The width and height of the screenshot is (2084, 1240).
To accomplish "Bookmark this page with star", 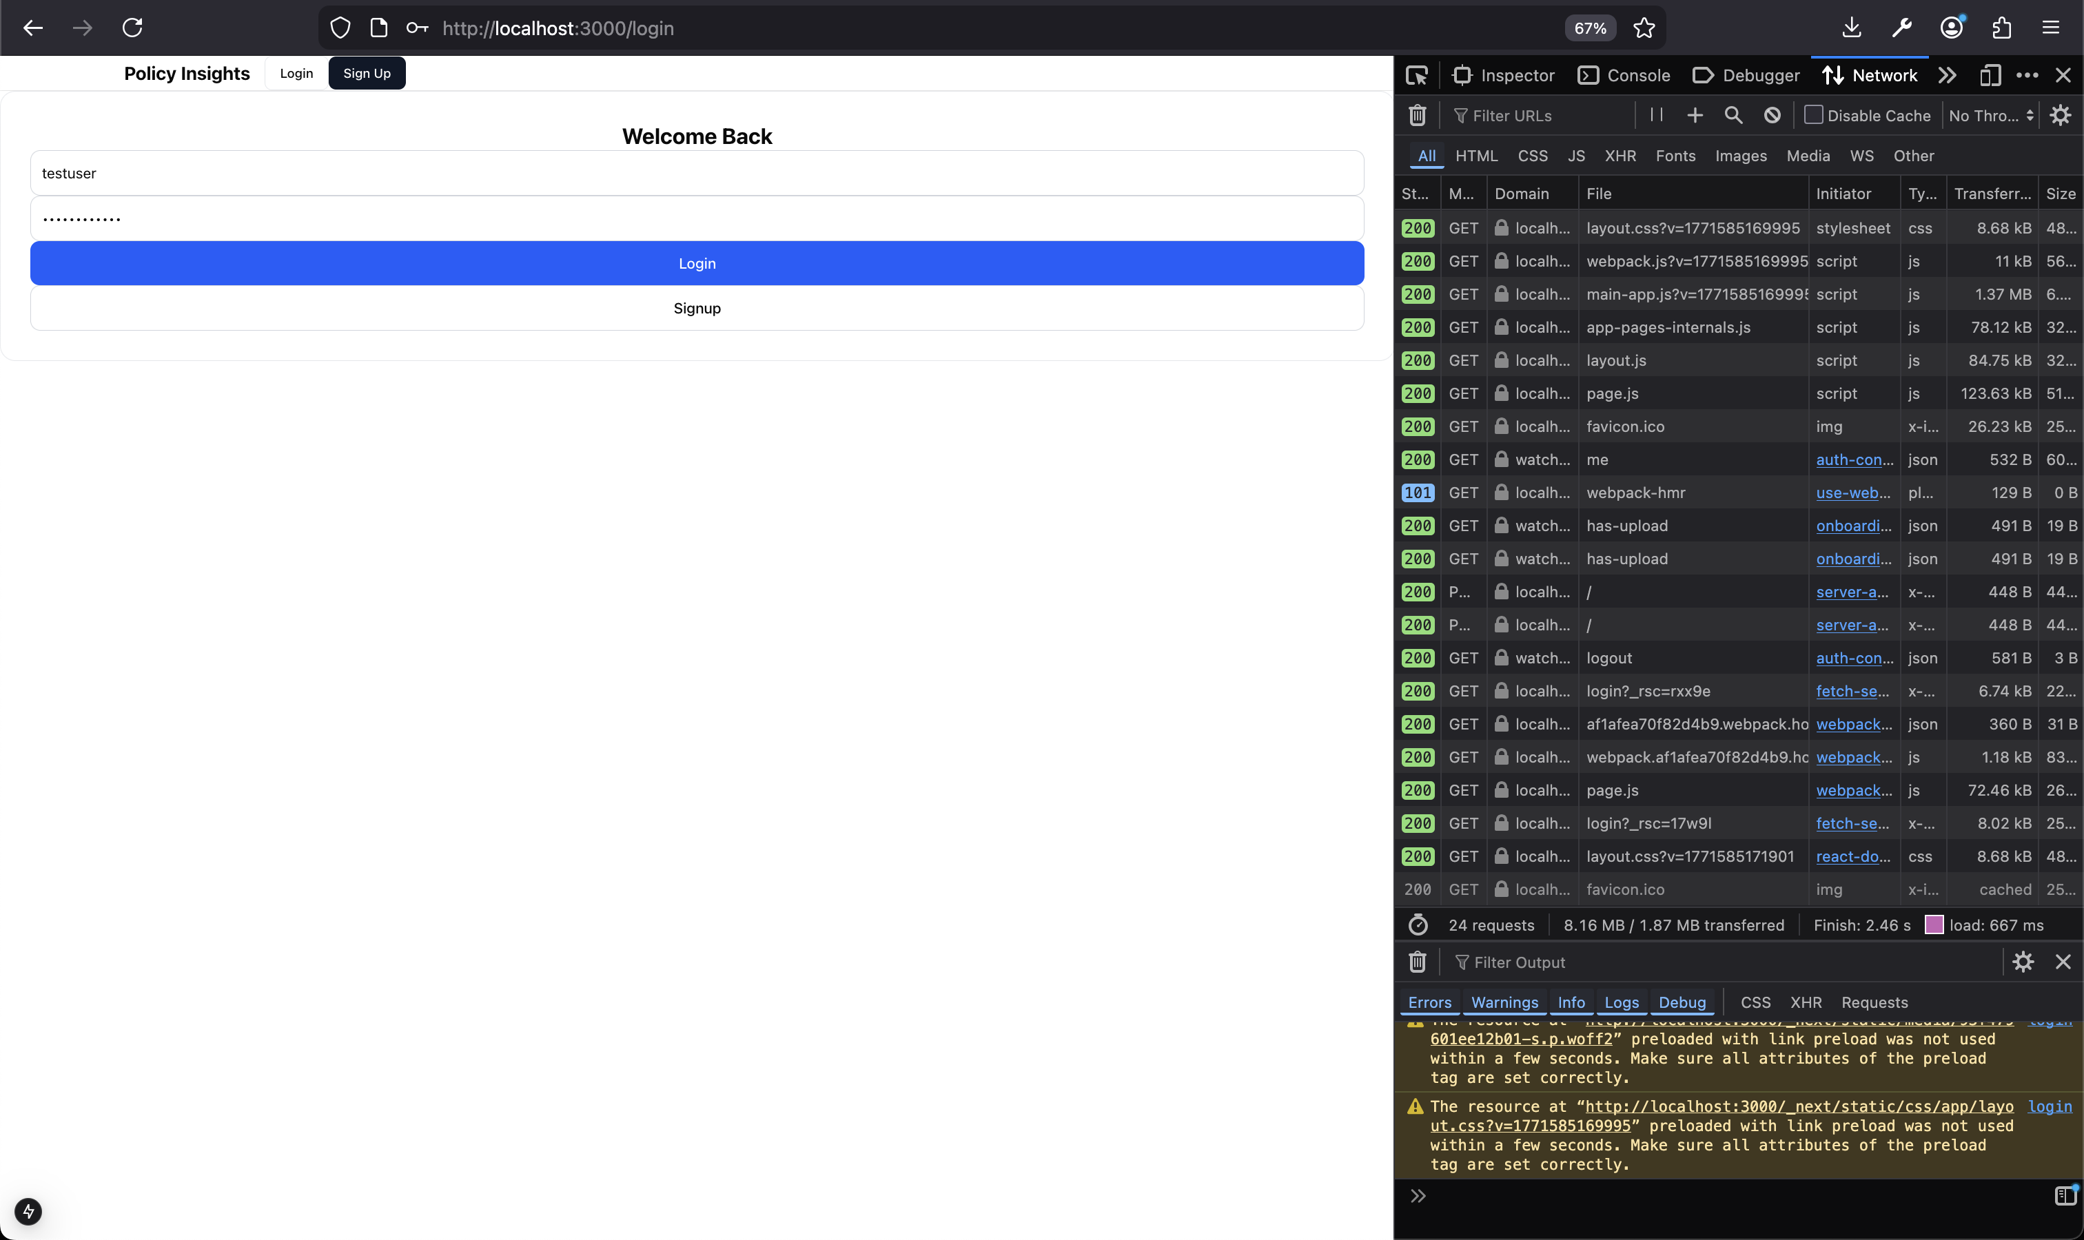I will pos(1644,28).
